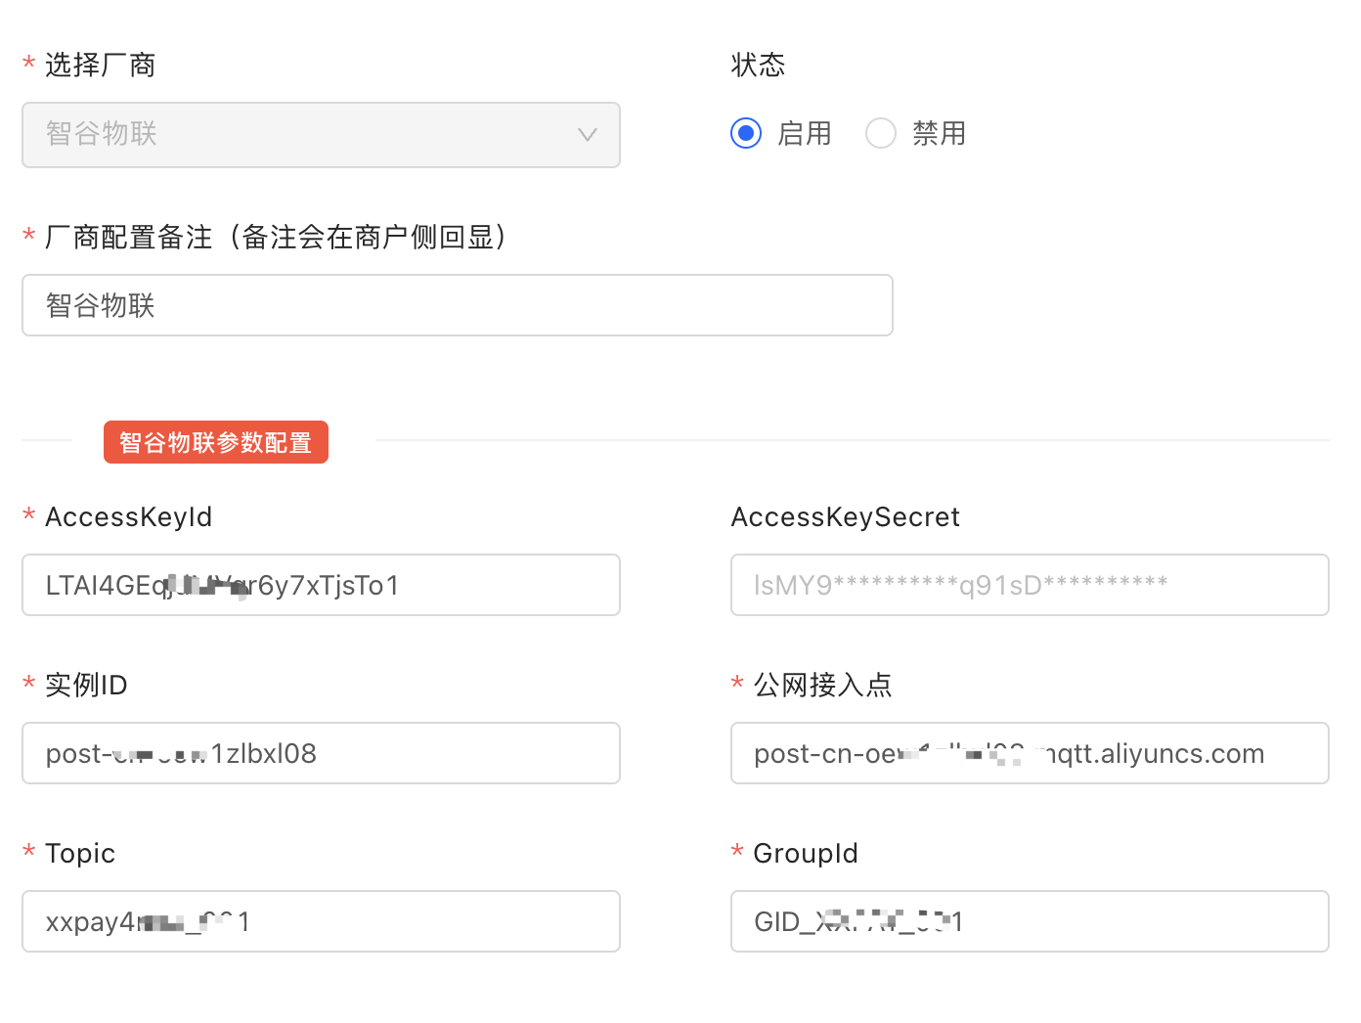Click the AccessKeySecret input field

[1030, 585]
